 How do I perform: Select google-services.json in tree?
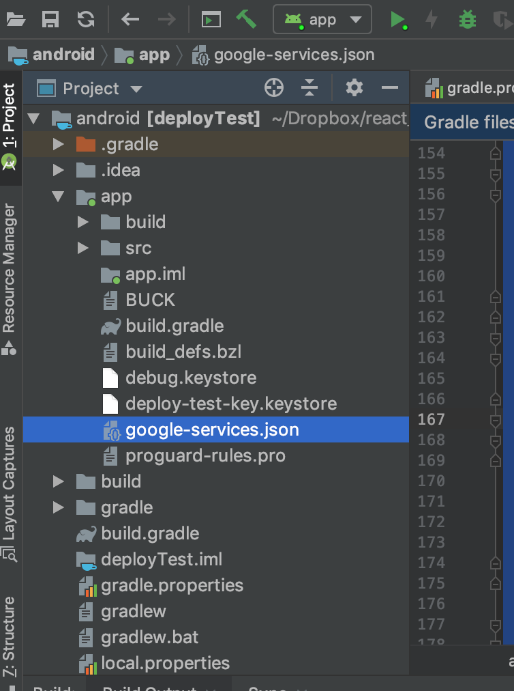(215, 429)
